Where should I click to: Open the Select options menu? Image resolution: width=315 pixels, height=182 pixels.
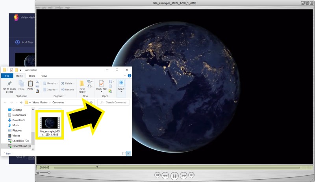(121, 86)
